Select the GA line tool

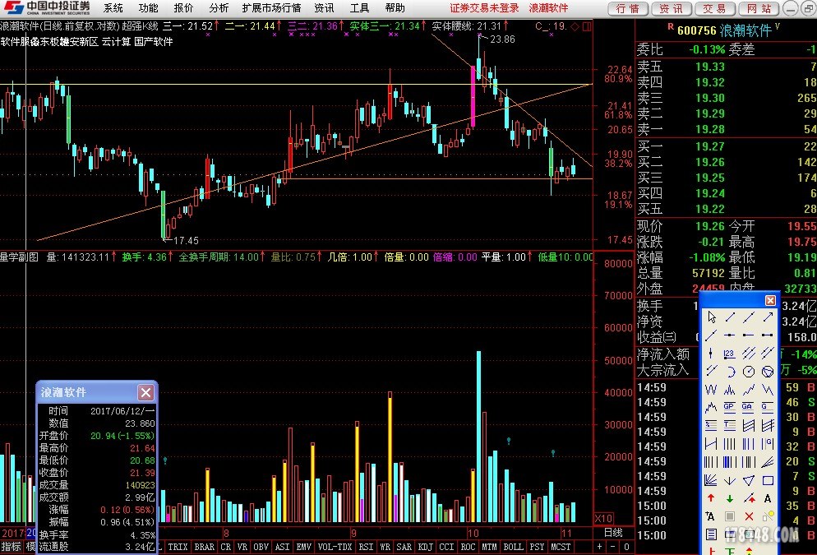[748, 408]
